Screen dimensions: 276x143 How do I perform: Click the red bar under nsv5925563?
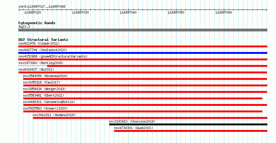pos(143,111)
